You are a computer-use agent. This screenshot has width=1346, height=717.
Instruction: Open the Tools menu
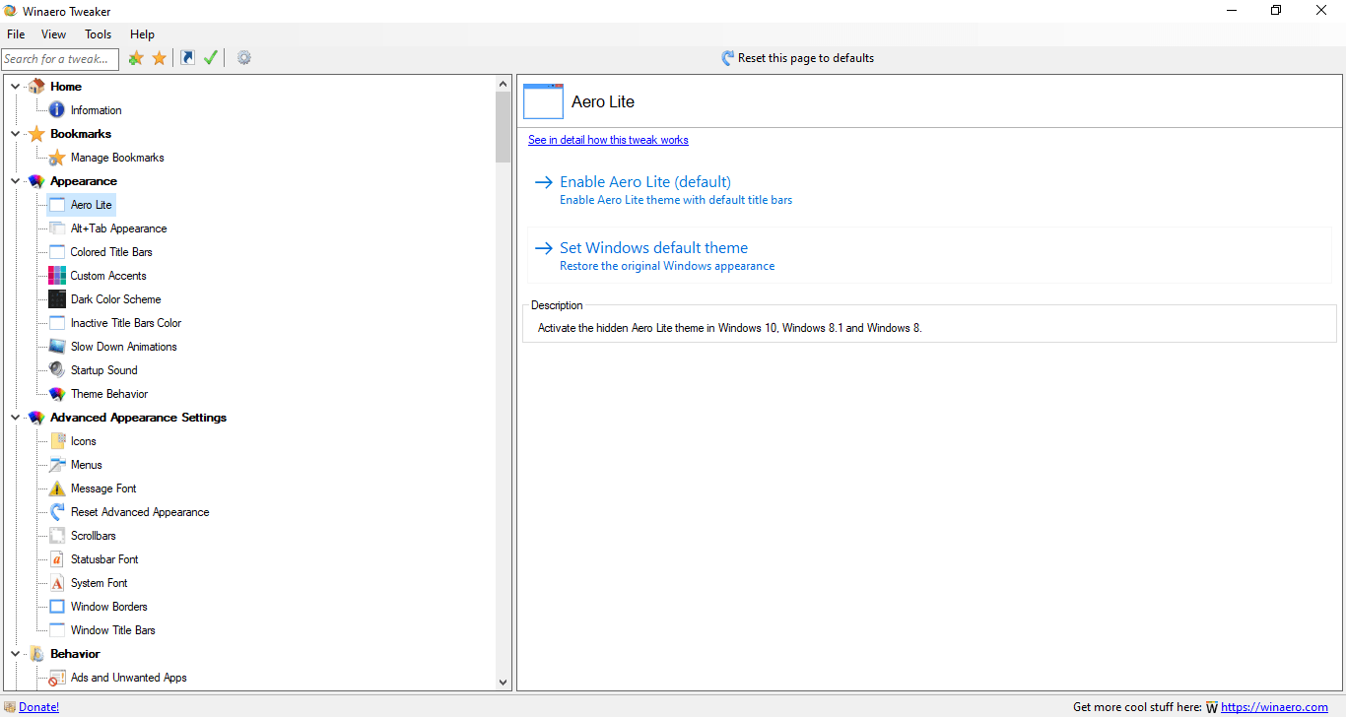click(99, 34)
